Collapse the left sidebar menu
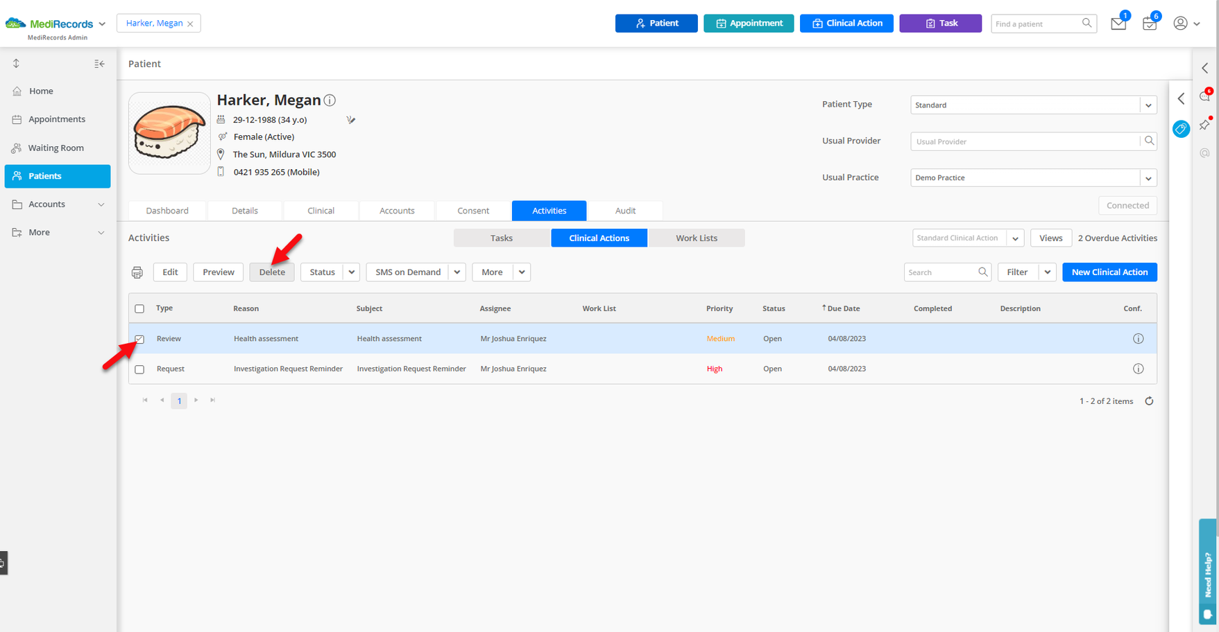The image size is (1219, 632). click(99, 64)
